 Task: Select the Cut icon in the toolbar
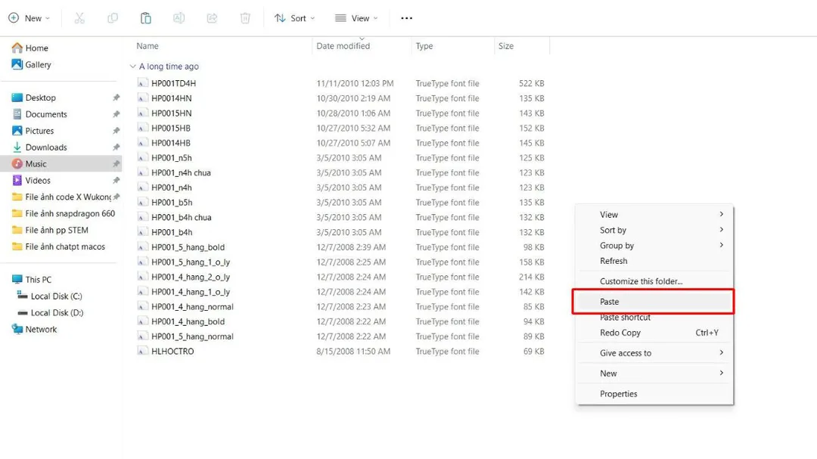(x=79, y=18)
